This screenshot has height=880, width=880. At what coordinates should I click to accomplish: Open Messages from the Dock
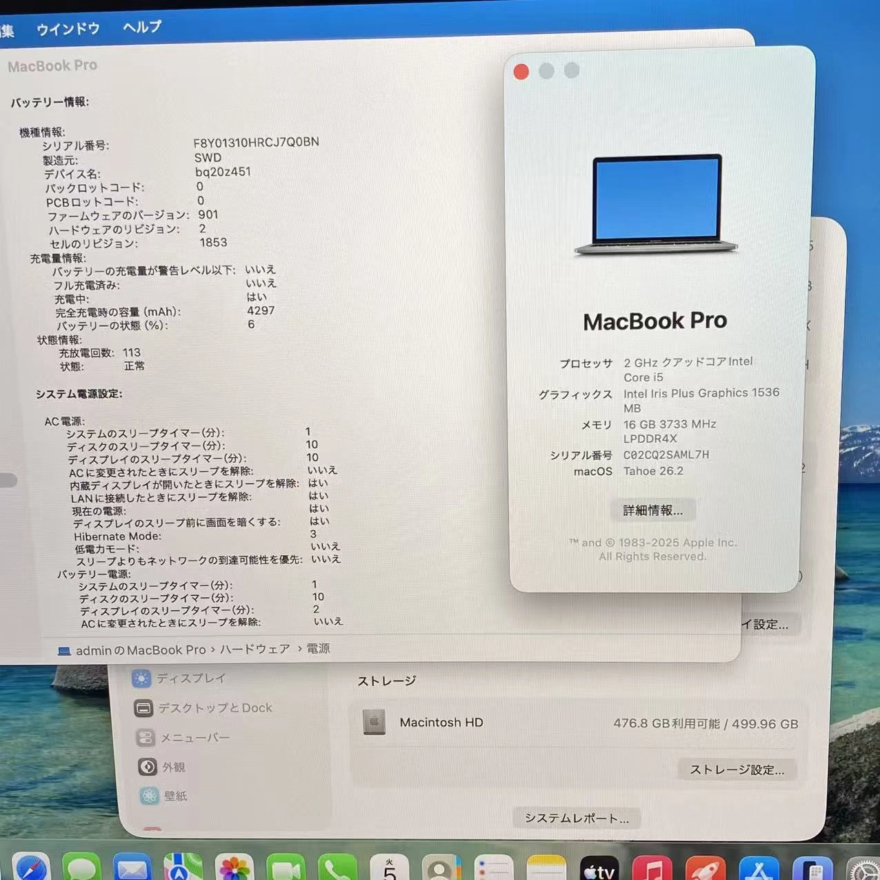81,868
